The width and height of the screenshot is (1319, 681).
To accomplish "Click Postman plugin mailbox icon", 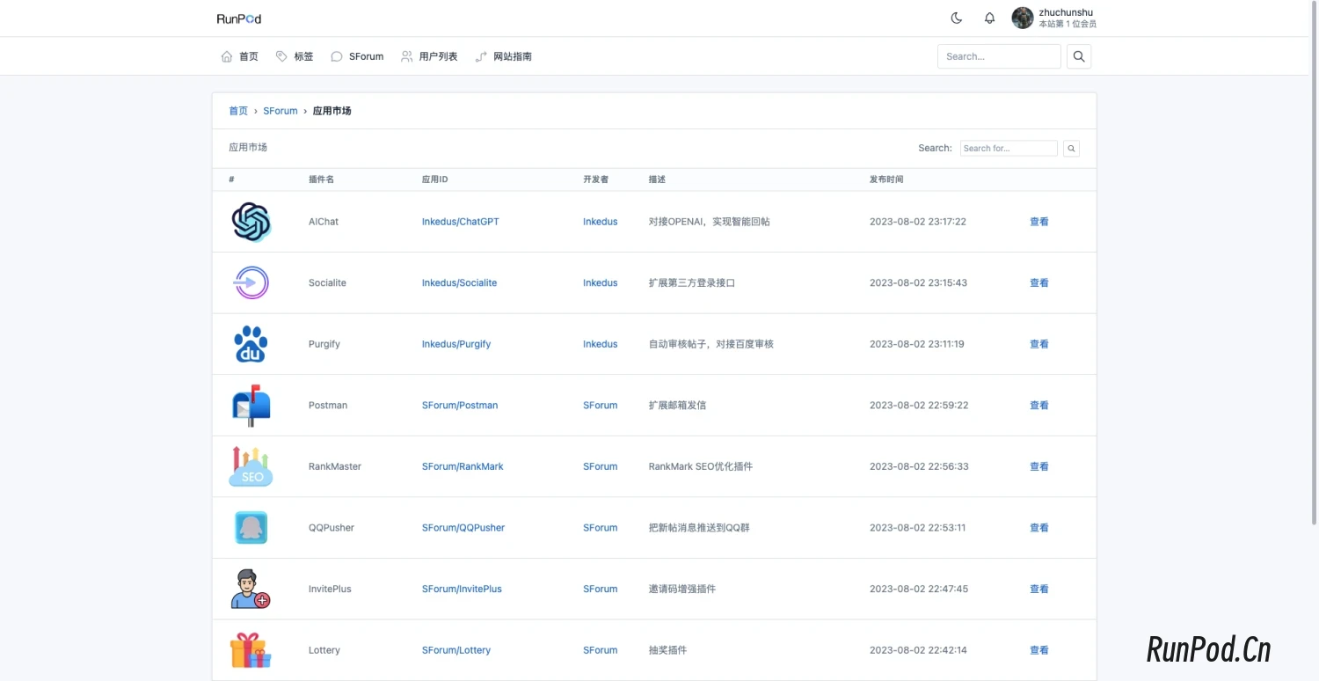I will [251, 406].
